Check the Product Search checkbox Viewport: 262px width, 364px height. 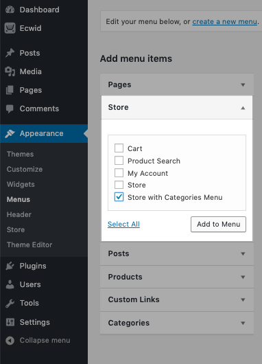point(119,161)
